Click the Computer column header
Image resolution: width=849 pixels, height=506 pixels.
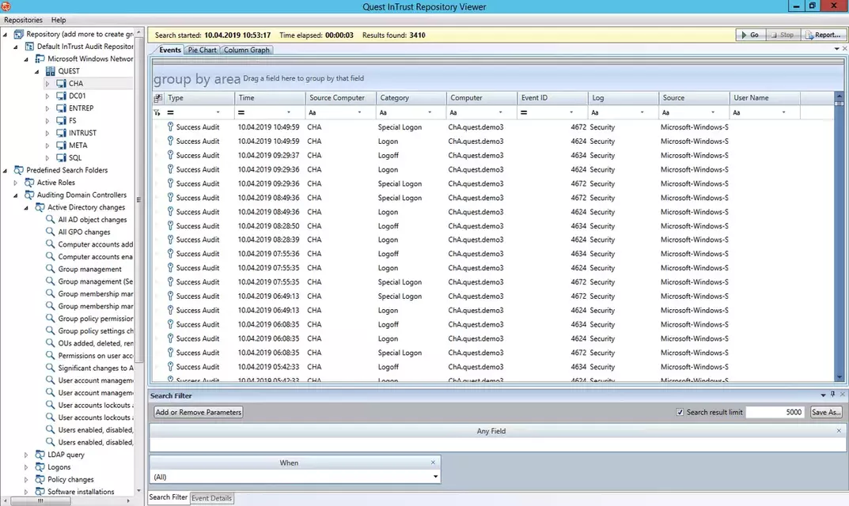482,98
